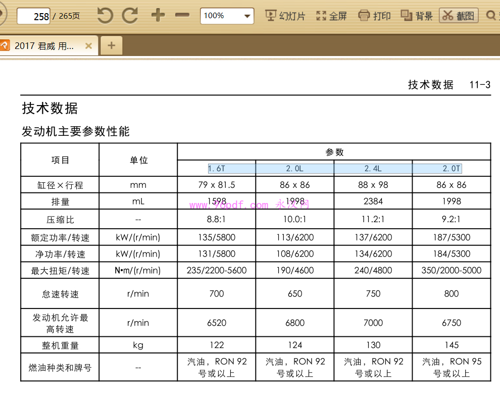Change the background (背景)
500x407 pixels.
click(x=417, y=16)
